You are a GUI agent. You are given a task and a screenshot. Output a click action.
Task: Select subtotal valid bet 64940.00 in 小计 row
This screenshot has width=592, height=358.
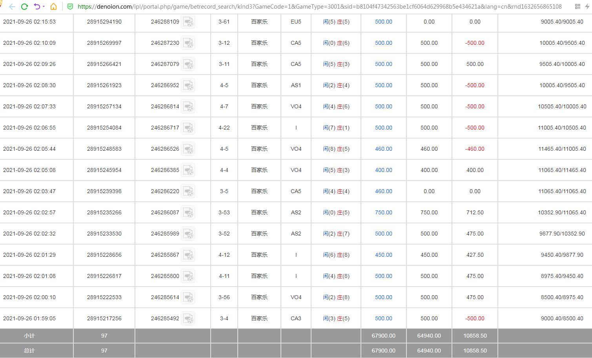(429, 336)
